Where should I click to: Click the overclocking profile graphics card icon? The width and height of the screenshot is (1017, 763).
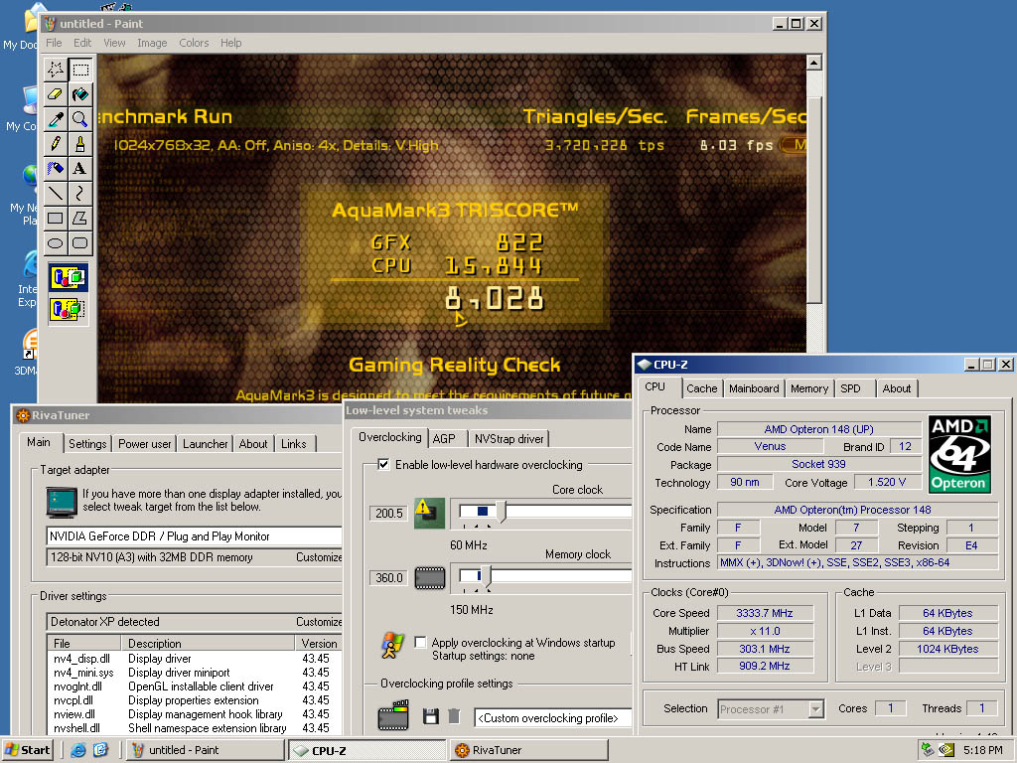coord(393,715)
